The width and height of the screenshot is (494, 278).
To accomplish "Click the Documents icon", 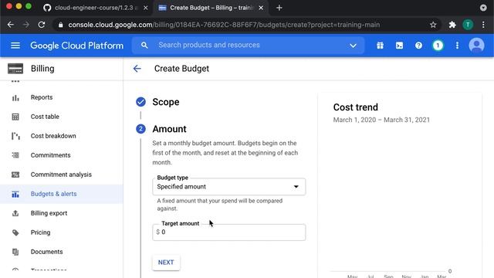I will (15, 252).
